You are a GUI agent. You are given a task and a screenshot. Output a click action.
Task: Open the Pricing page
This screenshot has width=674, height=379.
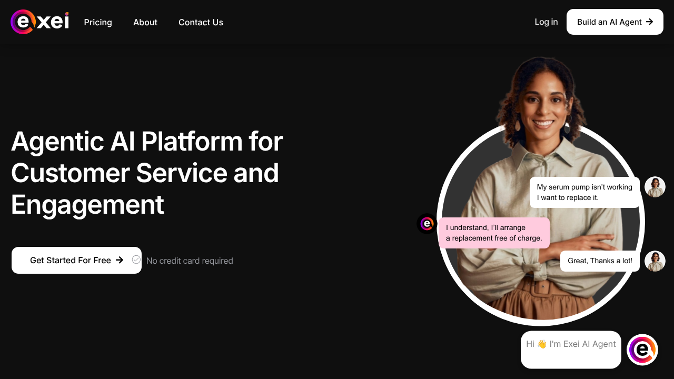[x=98, y=22]
